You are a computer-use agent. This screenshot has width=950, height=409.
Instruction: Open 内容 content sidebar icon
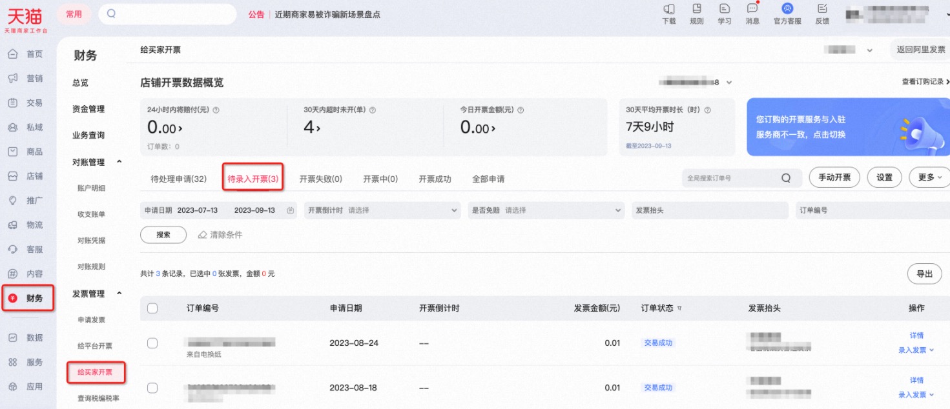[x=12, y=274]
